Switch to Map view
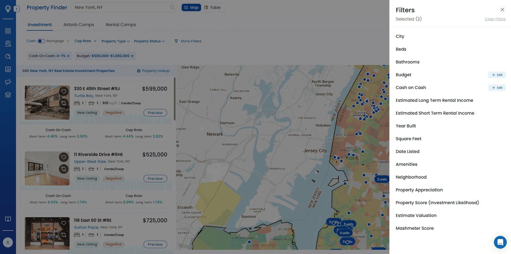Viewport: 511px width, 254px height. 191,7
